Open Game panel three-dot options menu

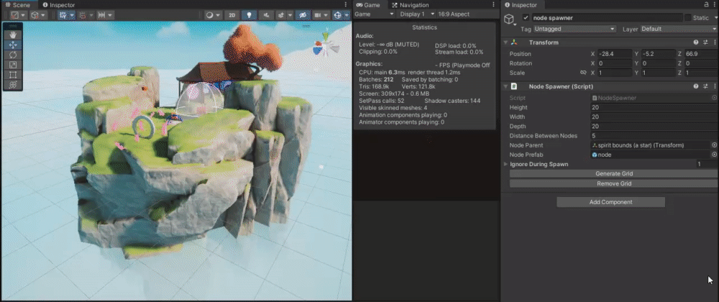pos(495,4)
